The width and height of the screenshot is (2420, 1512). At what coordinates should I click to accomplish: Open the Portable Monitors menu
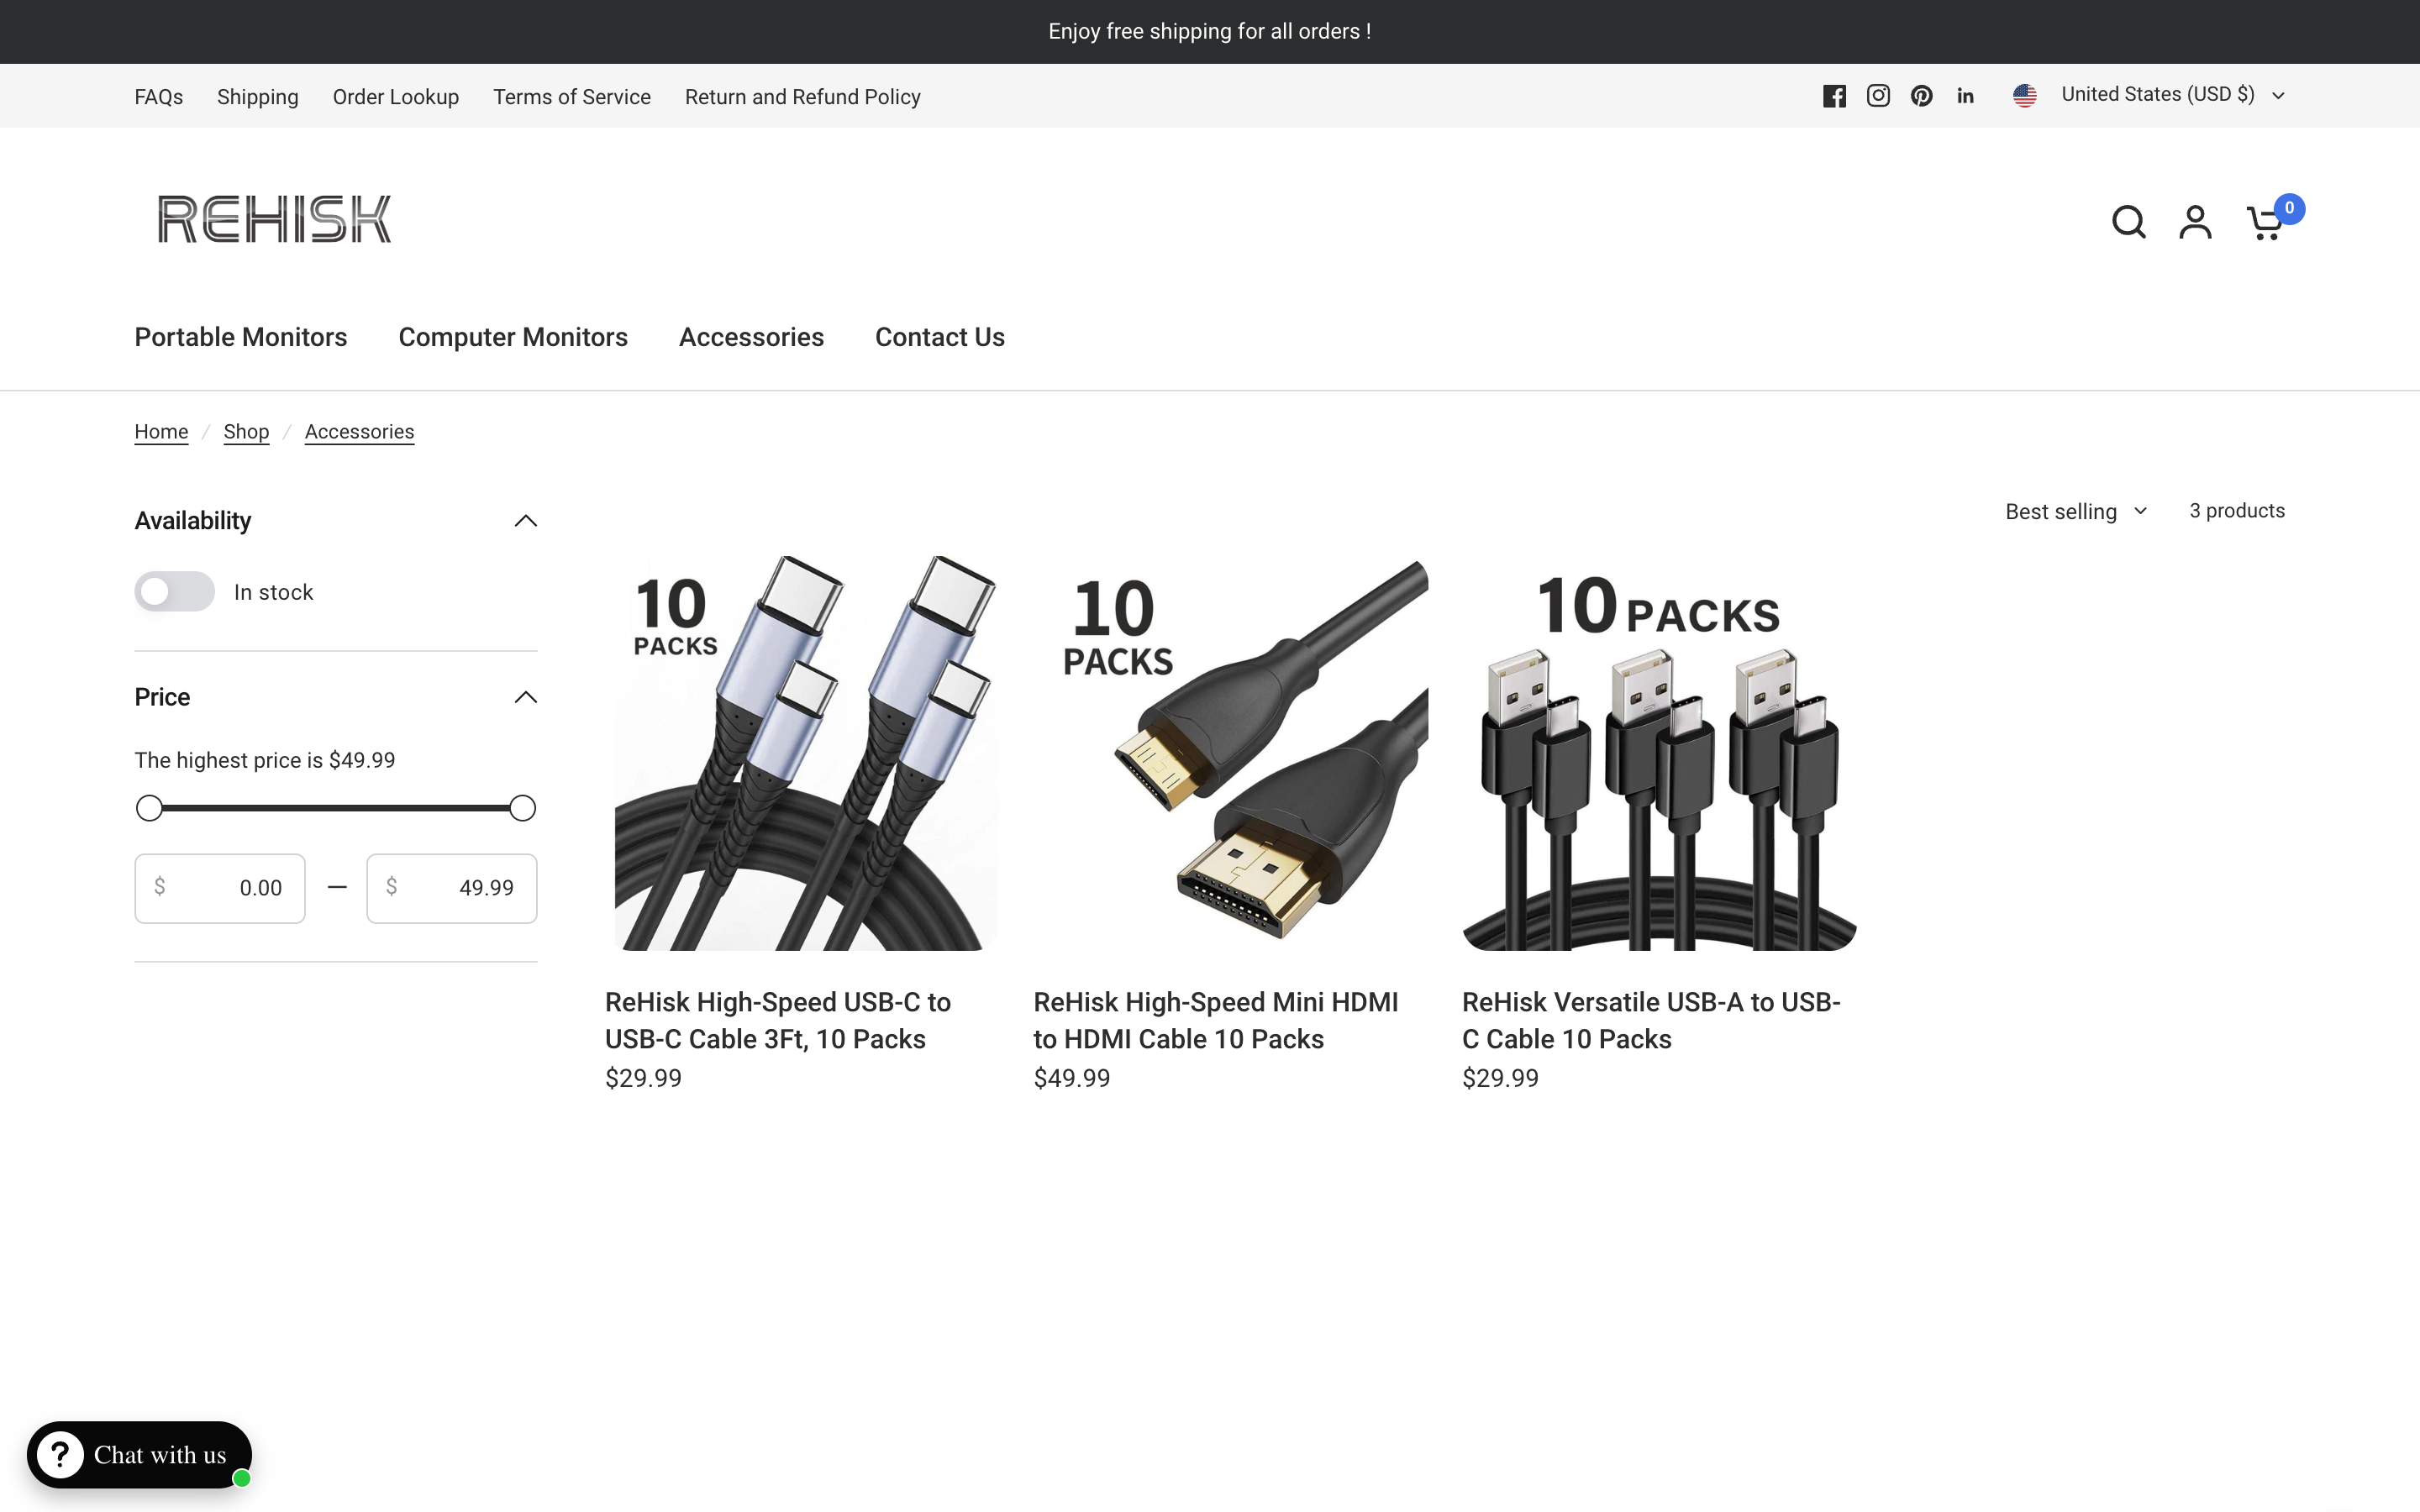pyautogui.click(x=240, y=337)
